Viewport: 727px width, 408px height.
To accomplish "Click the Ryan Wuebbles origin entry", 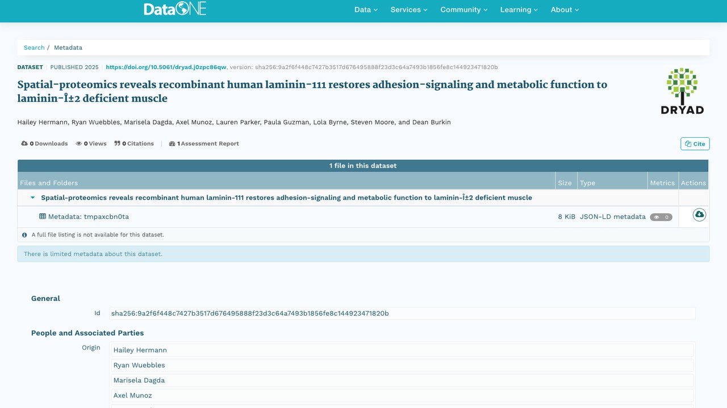I will [x=402, y=365].
